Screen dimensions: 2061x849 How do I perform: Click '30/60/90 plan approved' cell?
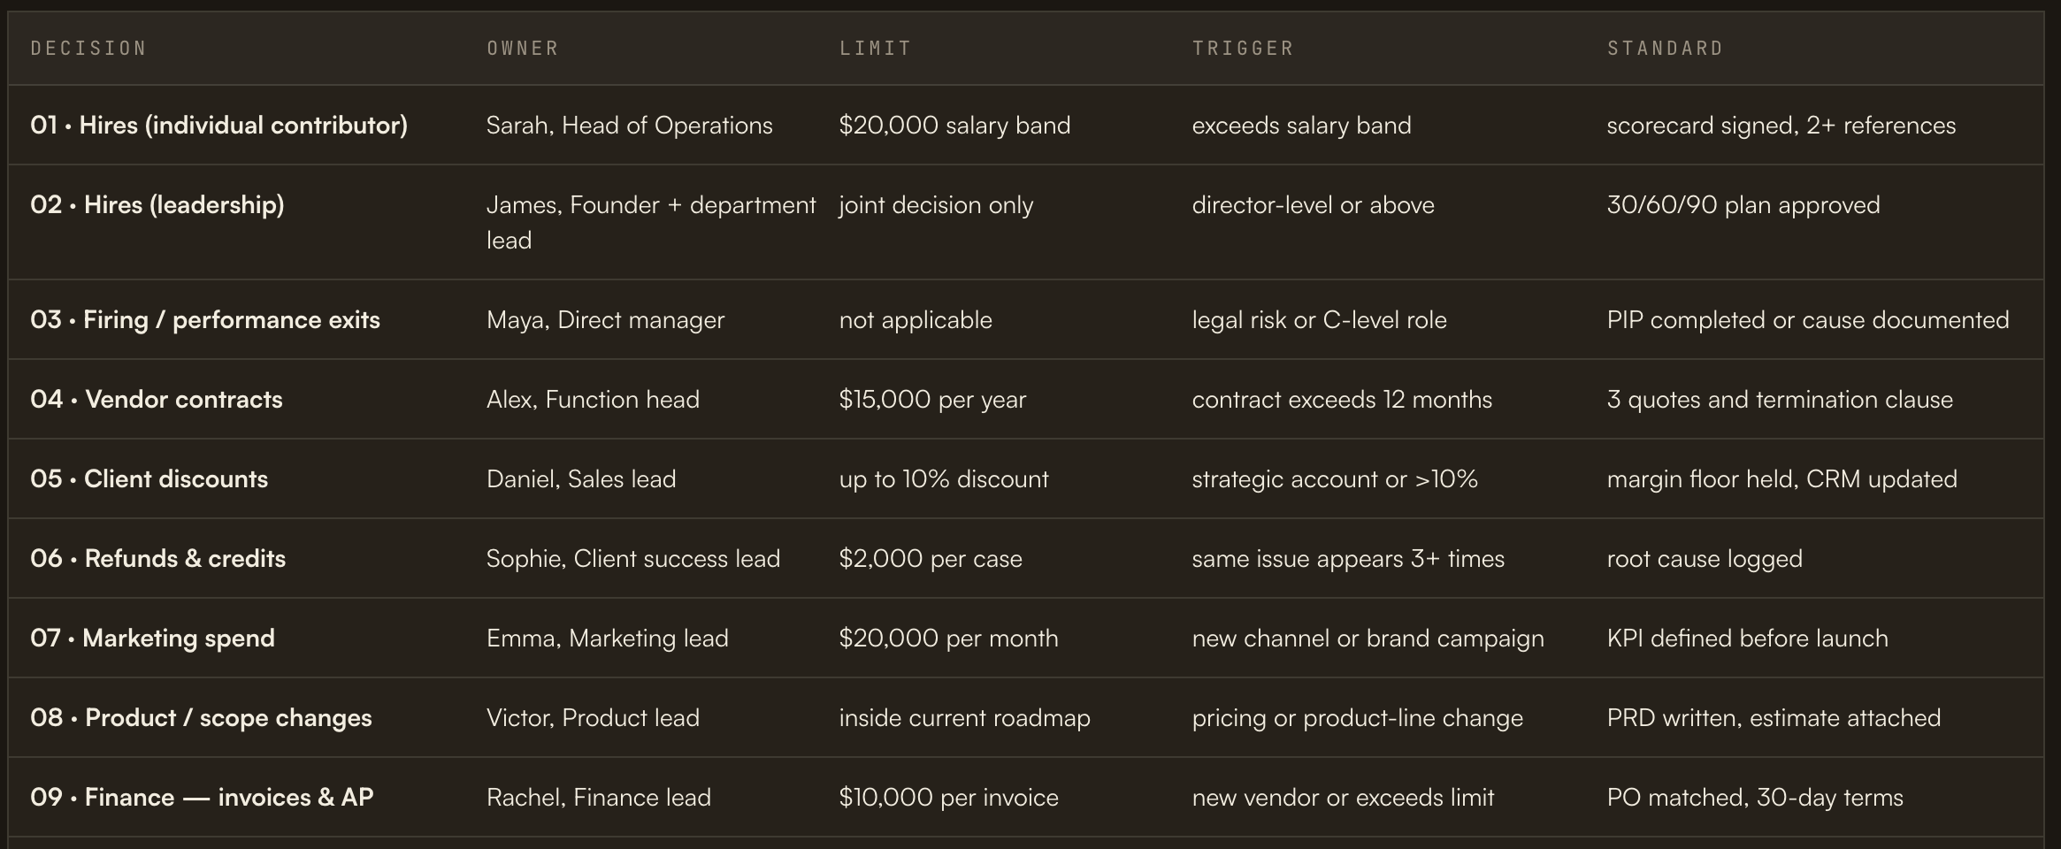(1743, 204)
